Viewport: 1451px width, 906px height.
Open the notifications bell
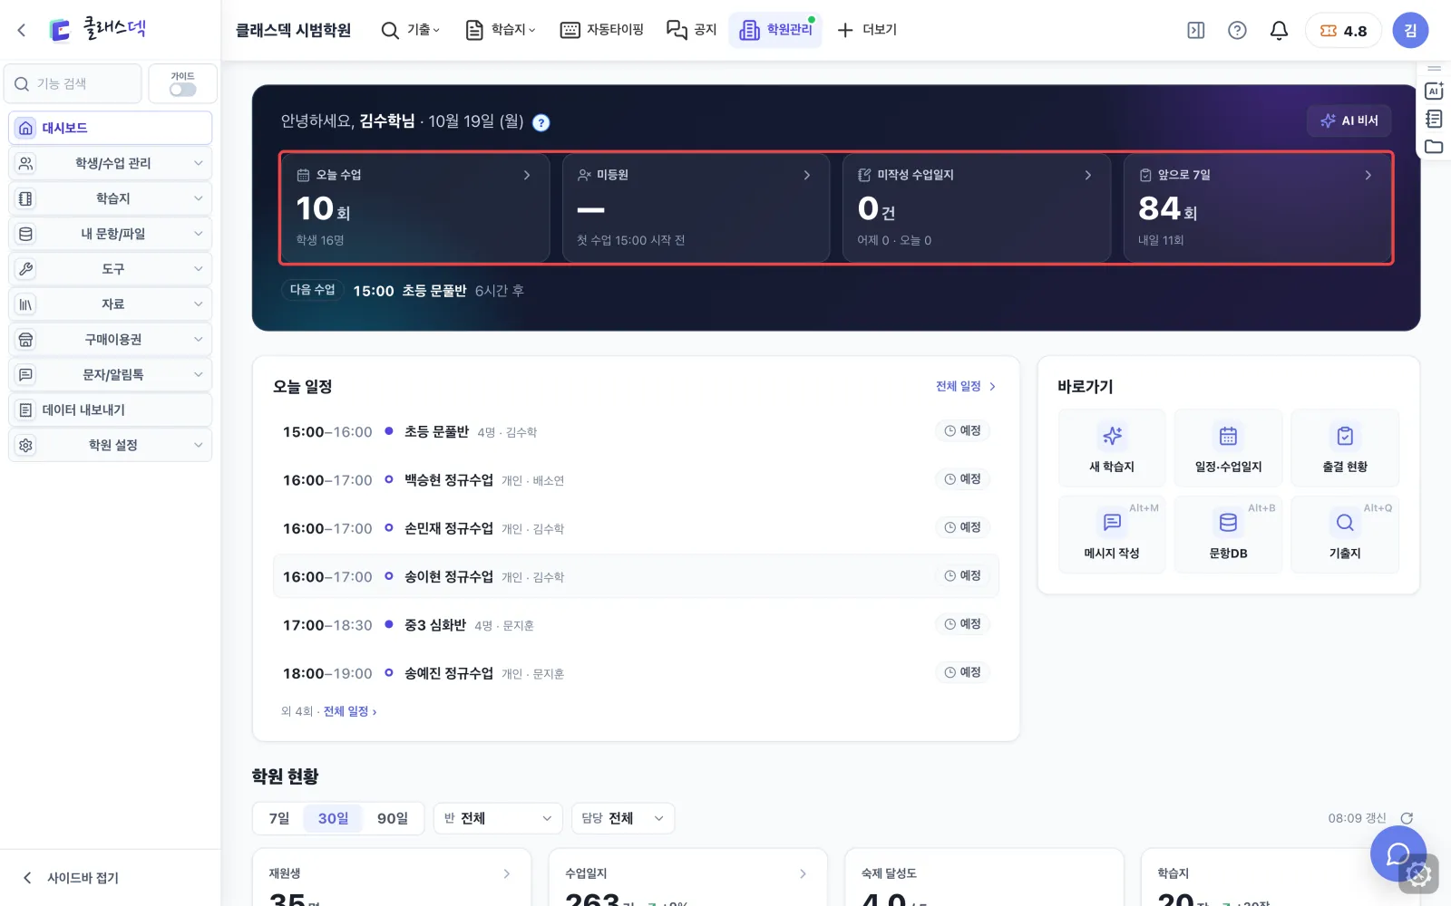click(x=1279, y=31)
